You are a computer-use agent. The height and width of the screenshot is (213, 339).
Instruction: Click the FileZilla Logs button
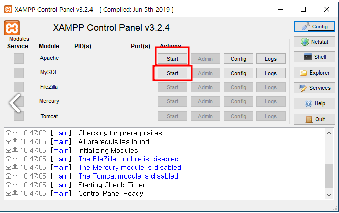coord(271,87)
